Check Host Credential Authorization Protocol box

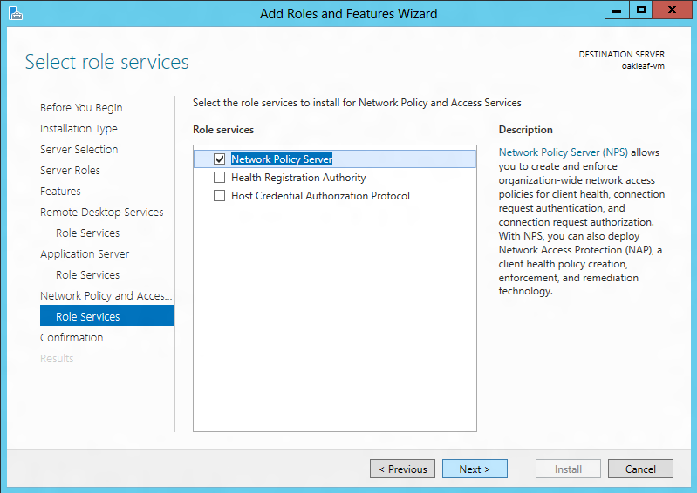click(219, 196)
